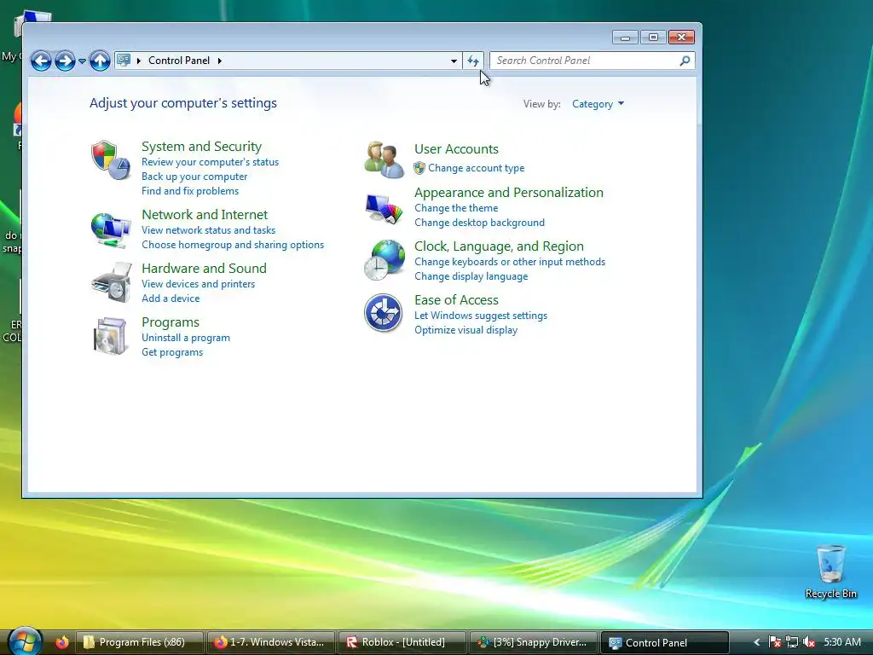
Task: Open Network and Internet category
Action: coord(205,214)
